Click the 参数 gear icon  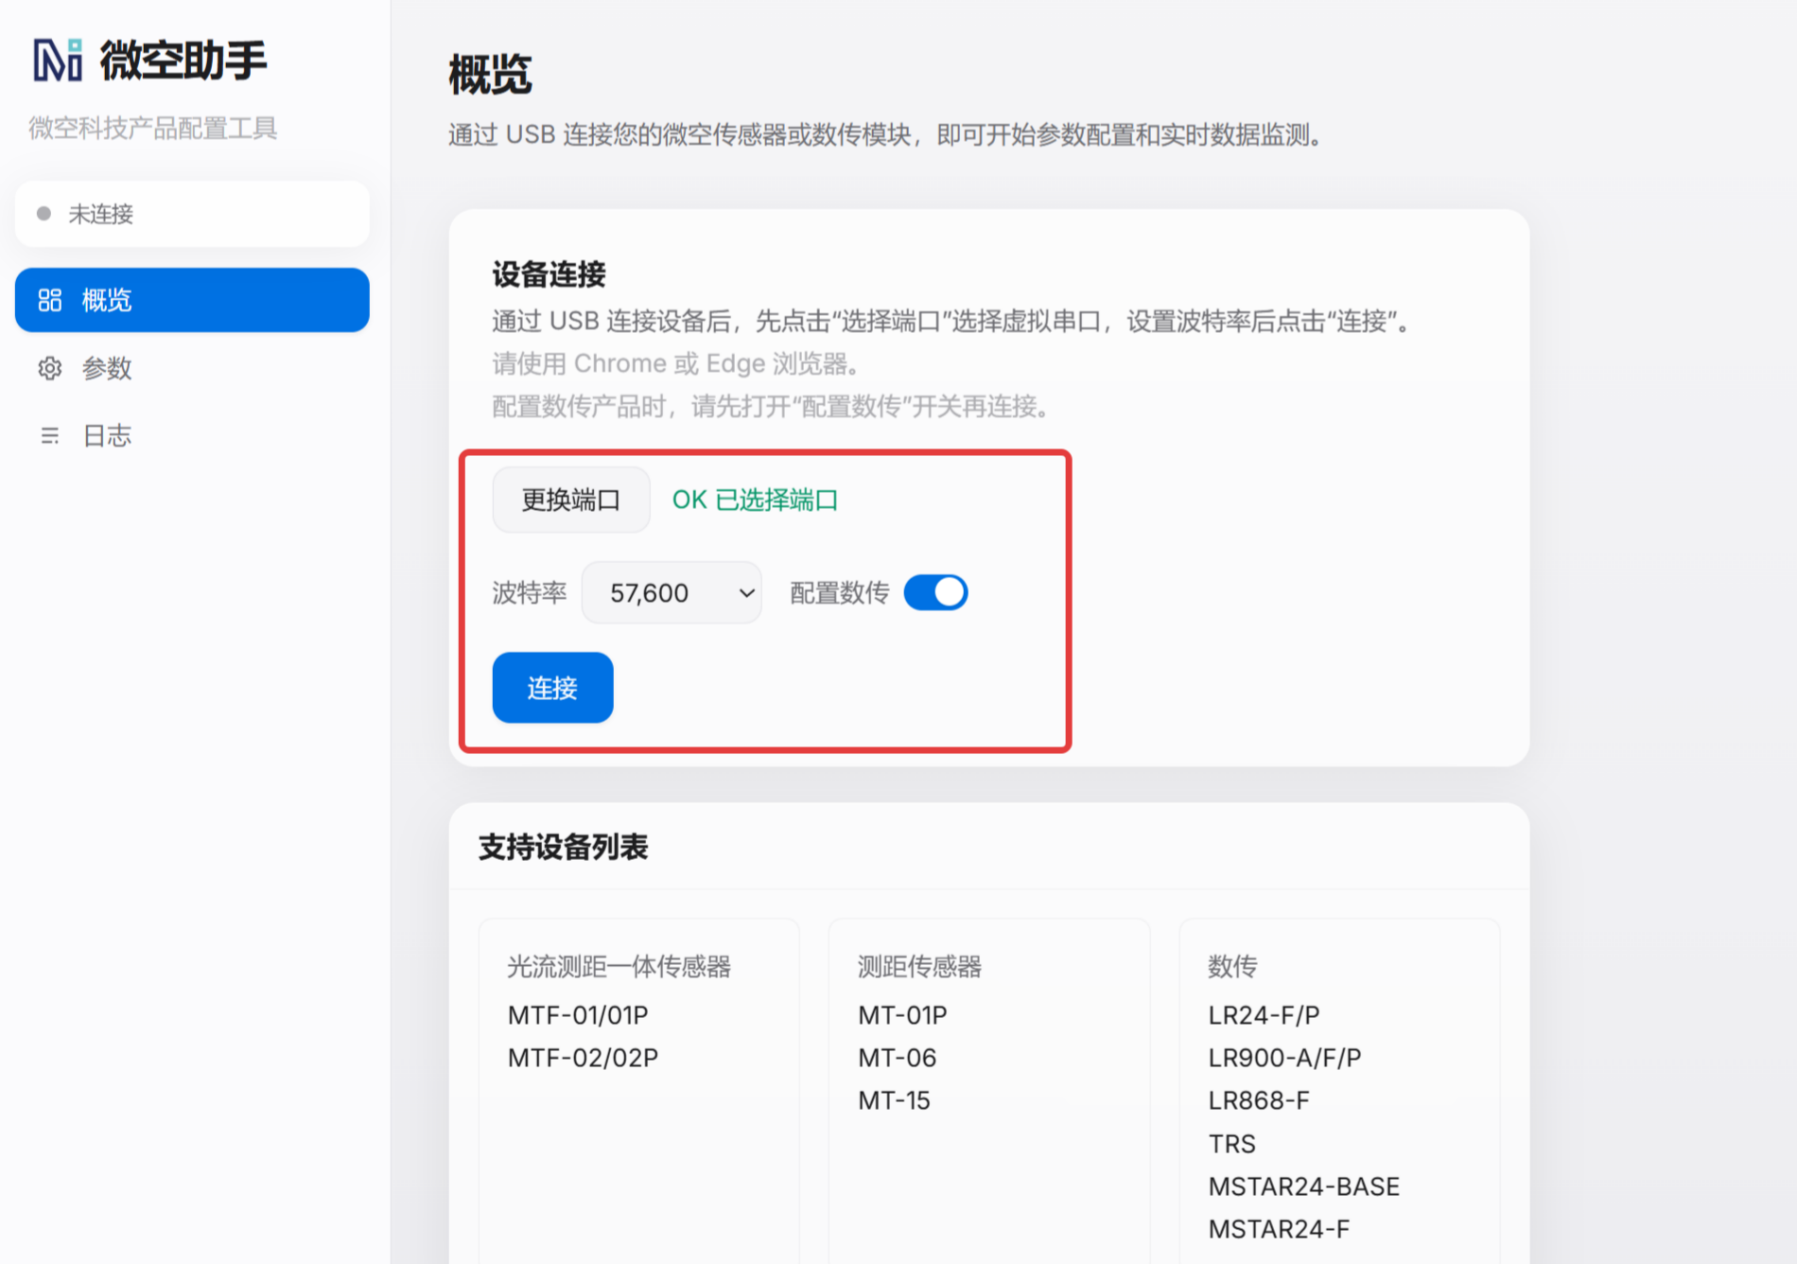(50, 368)
